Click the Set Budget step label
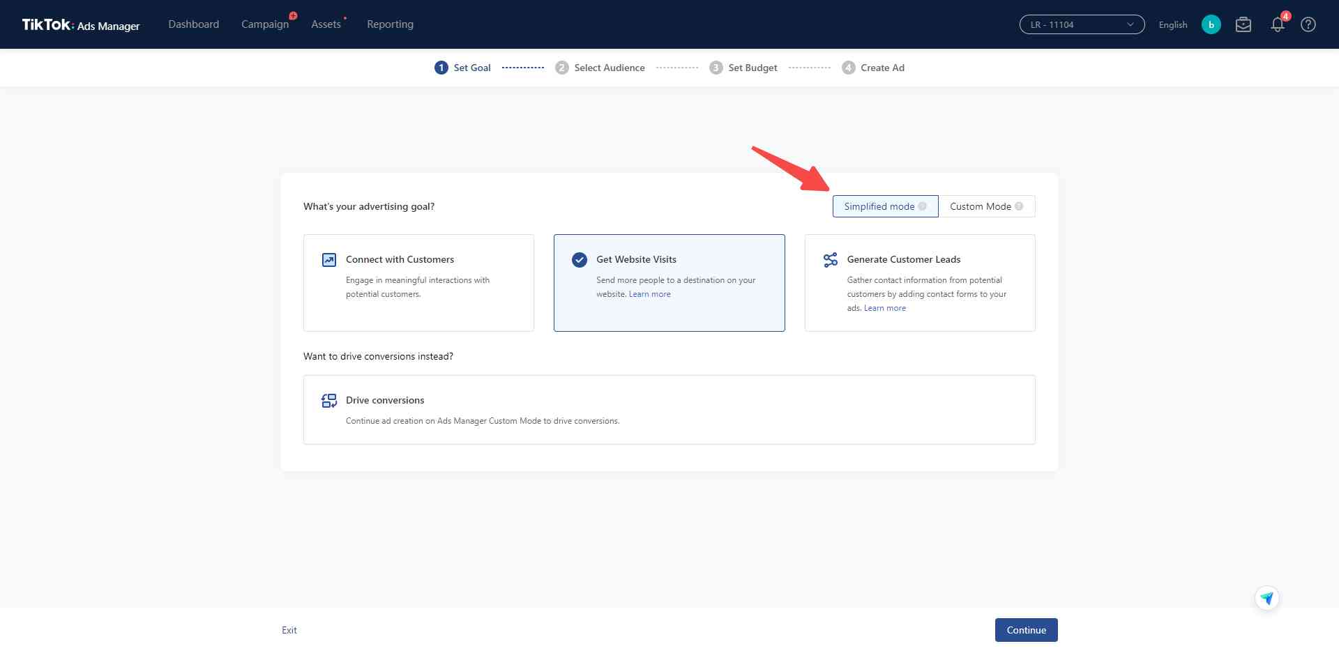Viewport: 1339px width, 653px height. click(752, 68)
